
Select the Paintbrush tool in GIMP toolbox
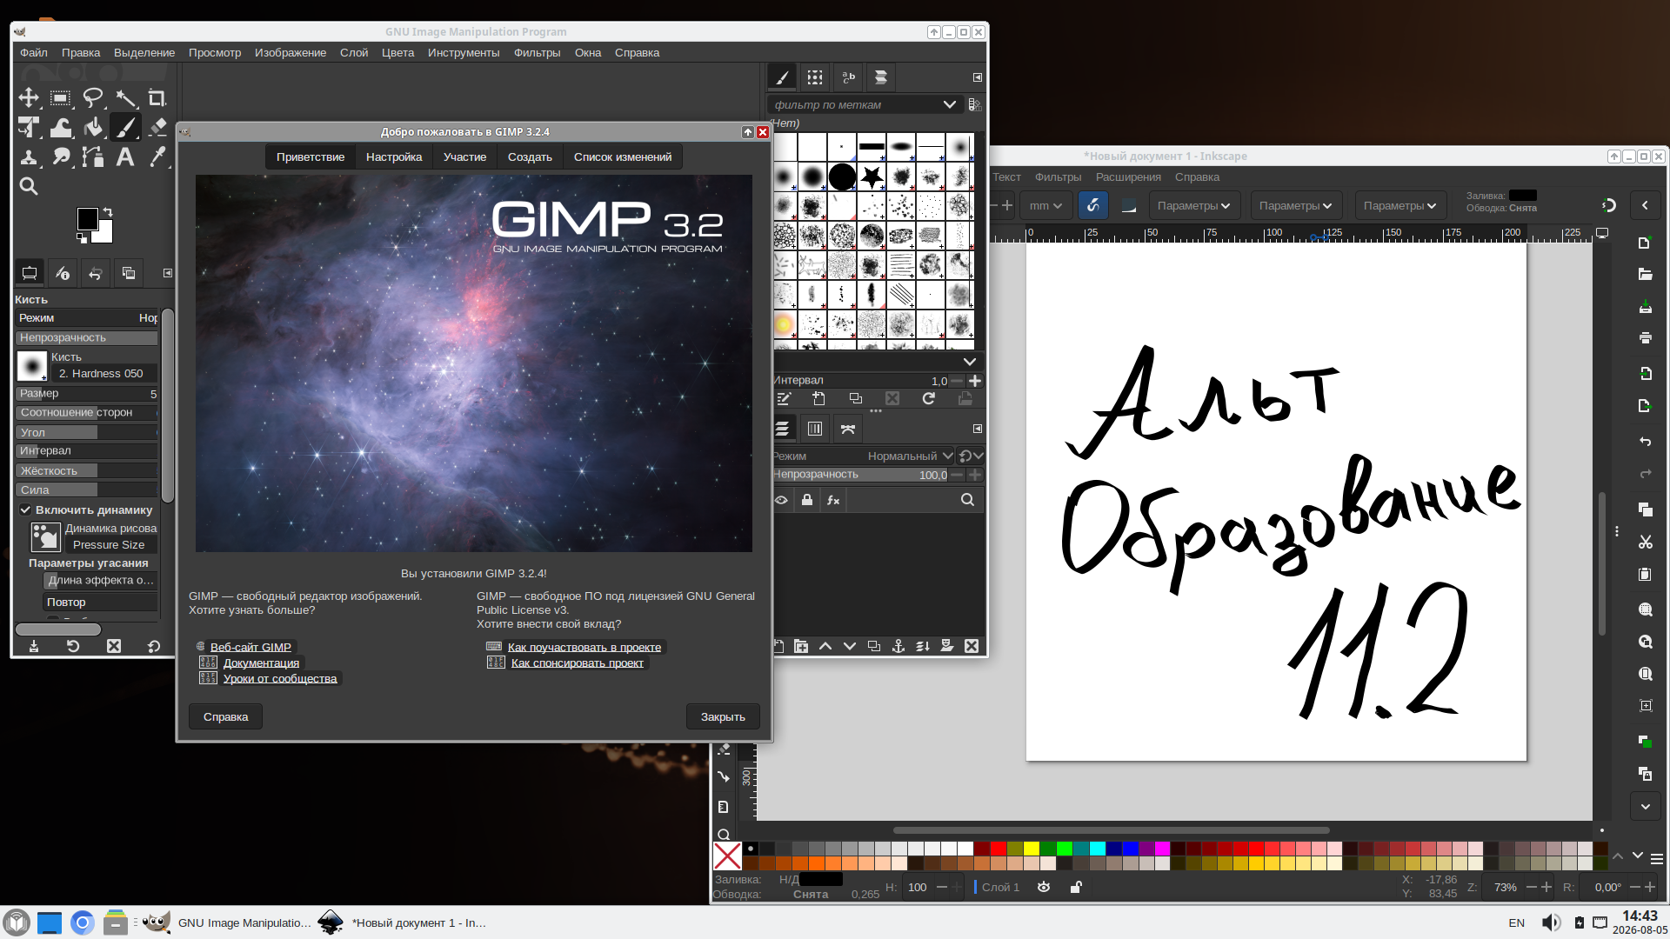125,128
